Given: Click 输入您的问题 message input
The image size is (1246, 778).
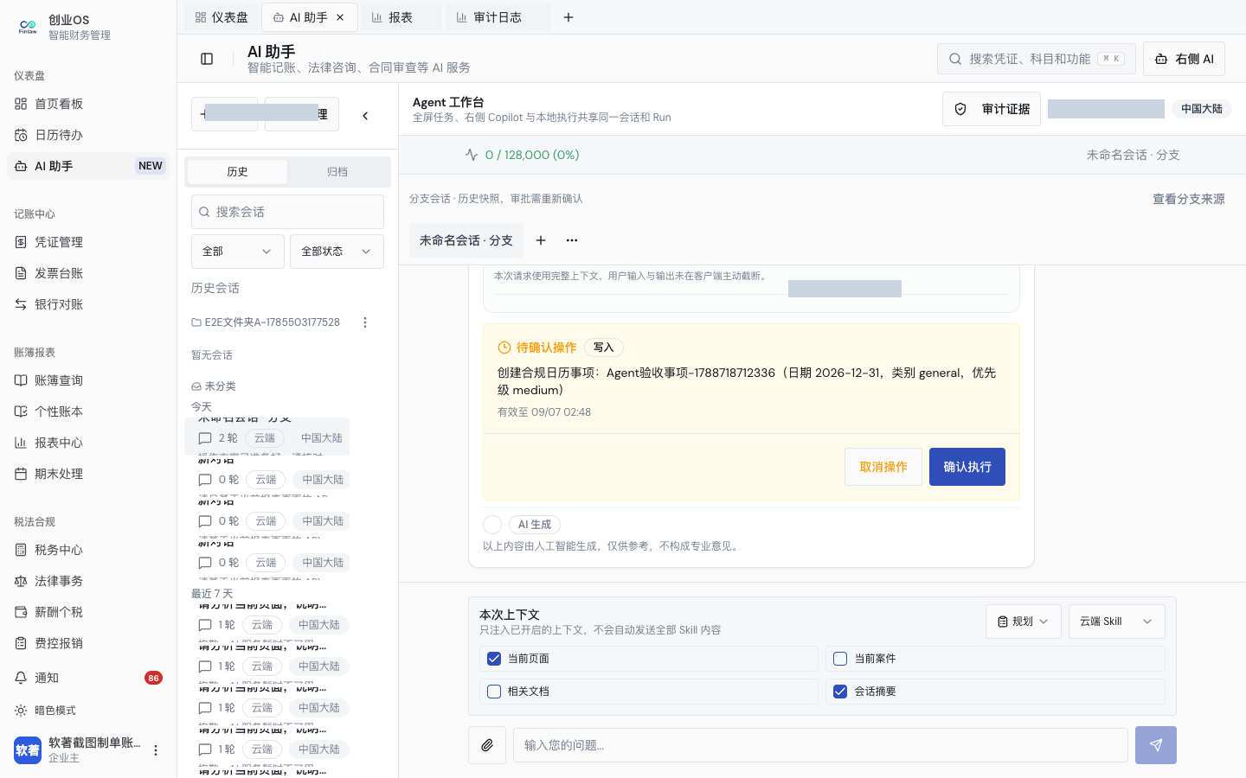Looking at the screenshot, I should coord(820,745).
